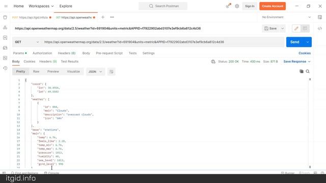Open request Headers (6) tab
This screenshot has height=183, width=326.
click(67, 53)
